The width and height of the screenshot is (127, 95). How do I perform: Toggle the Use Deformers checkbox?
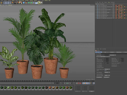(x=120, y=66)
